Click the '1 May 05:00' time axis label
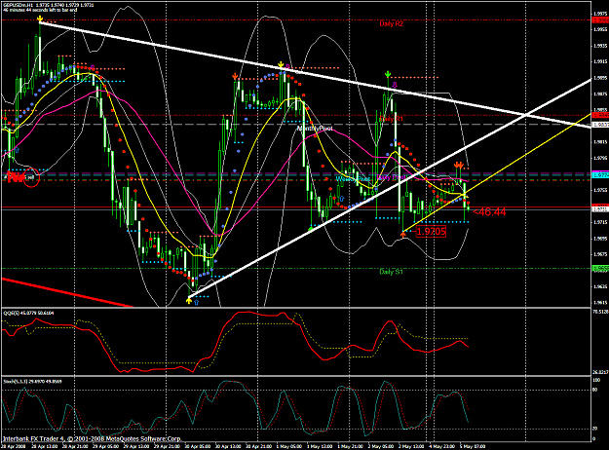 [289, 446]
